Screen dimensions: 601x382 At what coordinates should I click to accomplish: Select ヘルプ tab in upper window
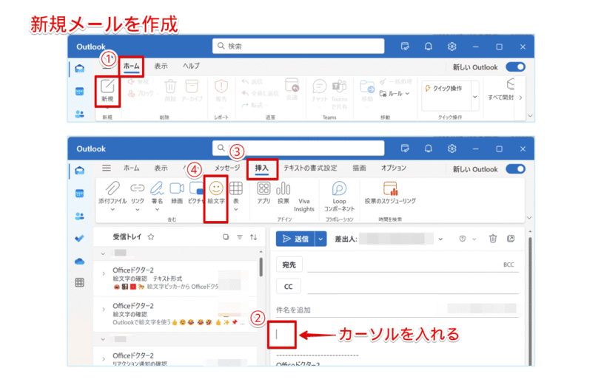point(191,66)
